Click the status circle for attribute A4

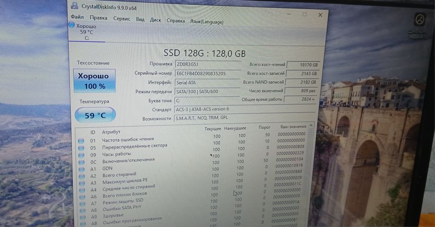(x=82, y=190)
